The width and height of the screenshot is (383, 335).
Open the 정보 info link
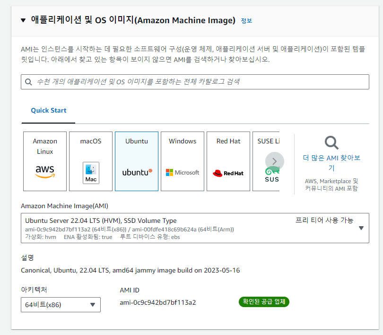point(246,21)
